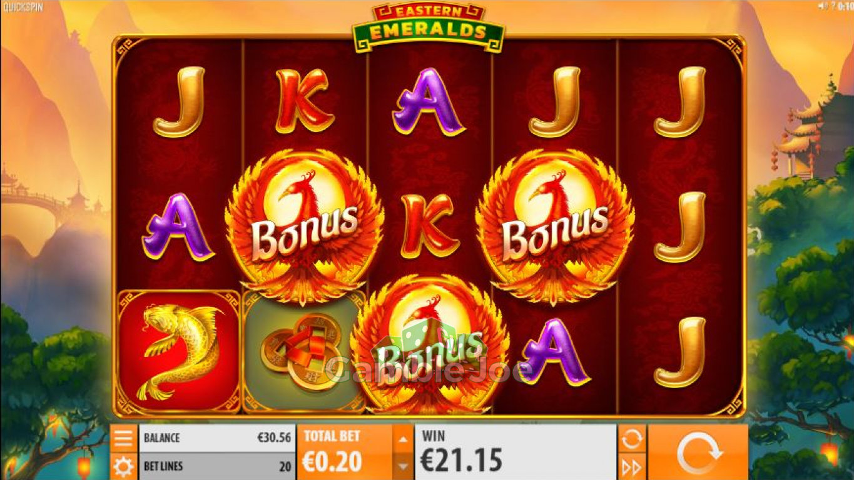Activate the autoplay circular arrows icon
This screenshot has width=854, height=480.
pyautogui.click(x=632, y=438)
